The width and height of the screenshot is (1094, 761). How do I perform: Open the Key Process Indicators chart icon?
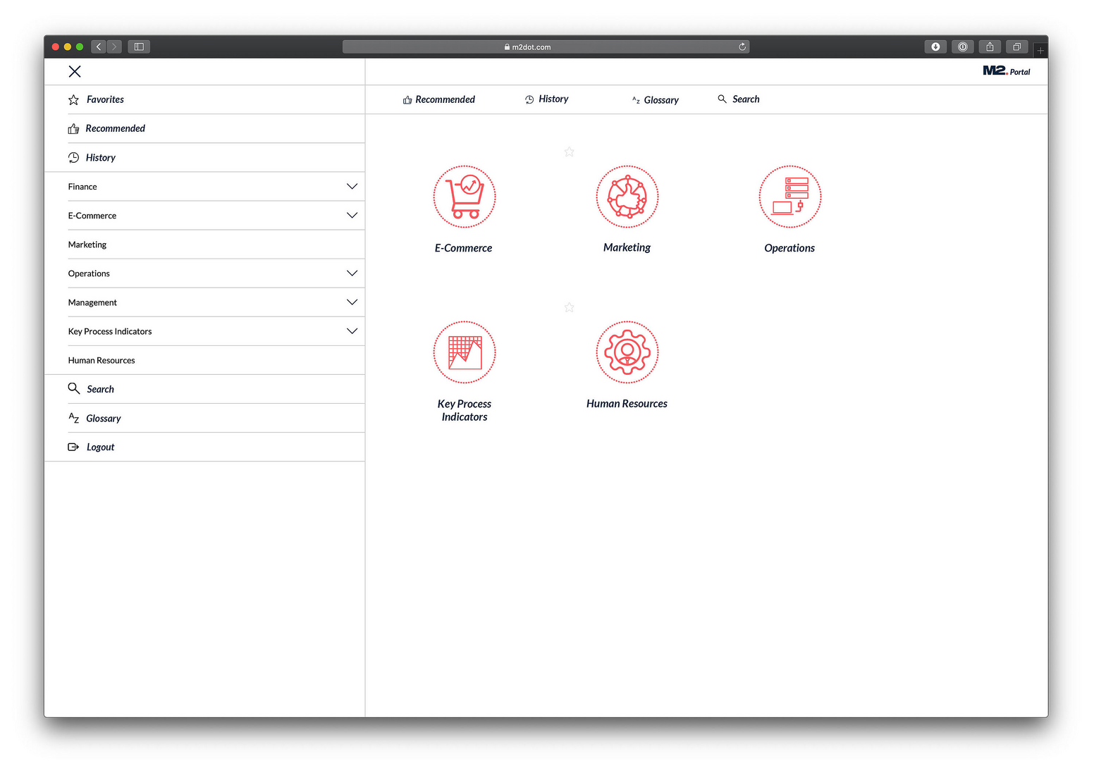[464, 352]
